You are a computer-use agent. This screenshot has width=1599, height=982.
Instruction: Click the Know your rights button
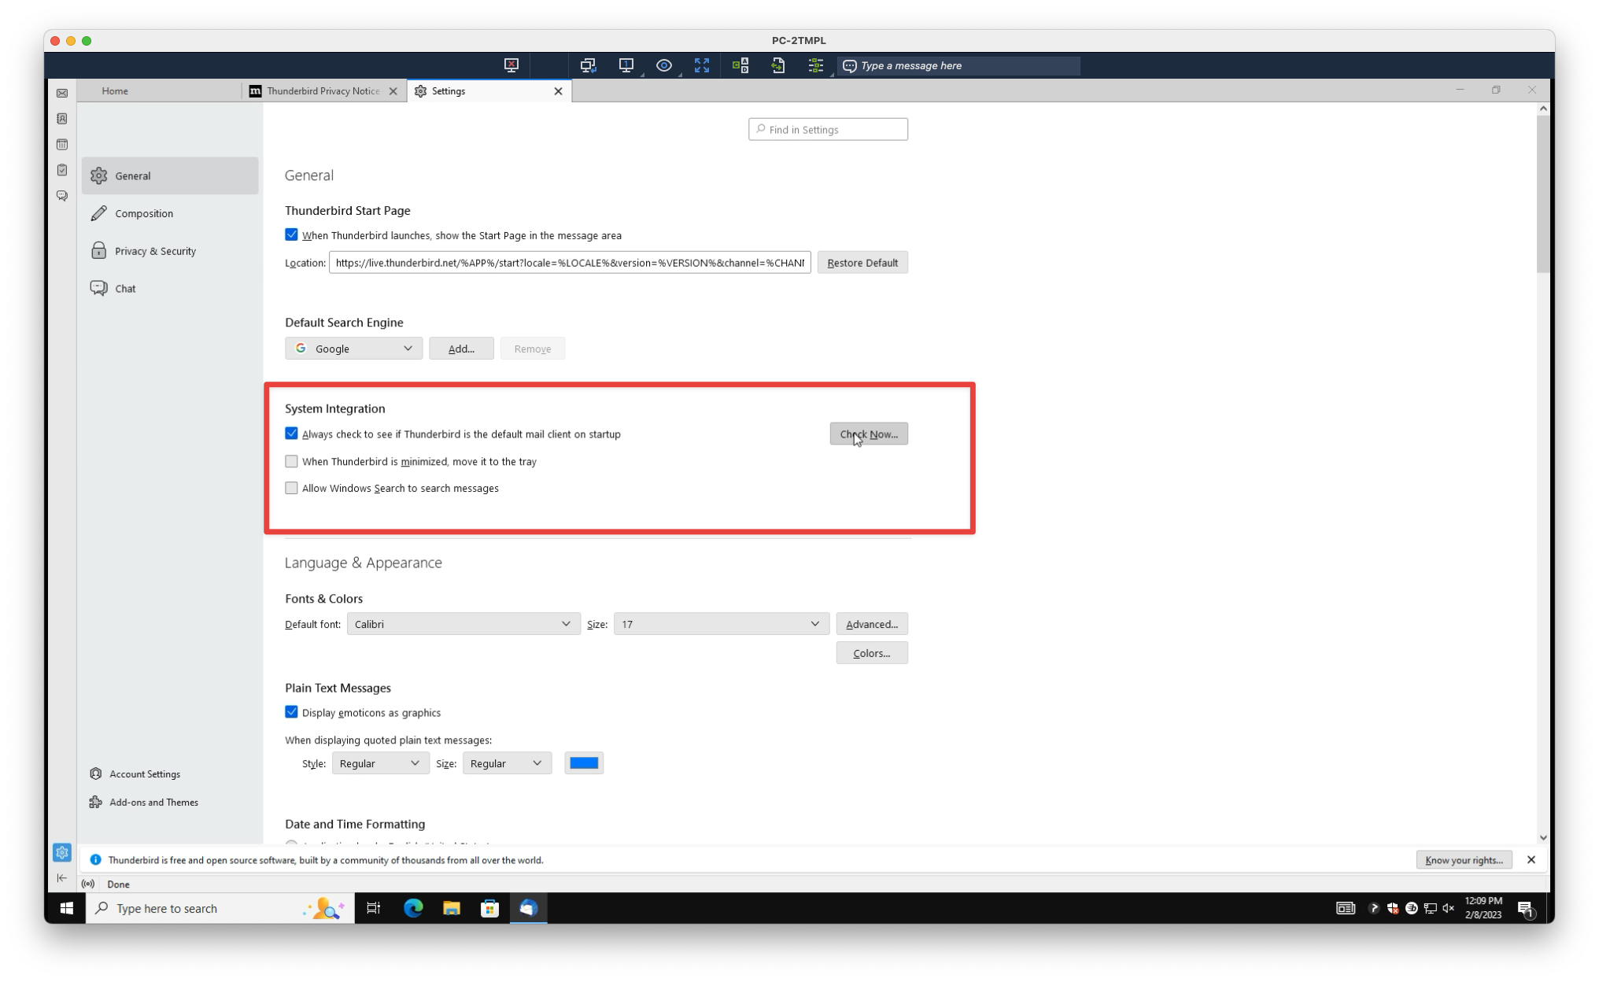pyautogui.click(x=1464, y=860)
